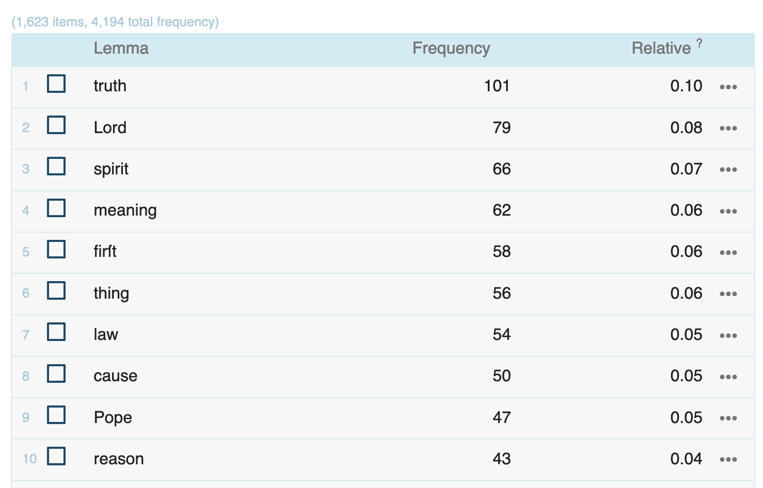Sort by the Lemma column header

pos(121,48)
